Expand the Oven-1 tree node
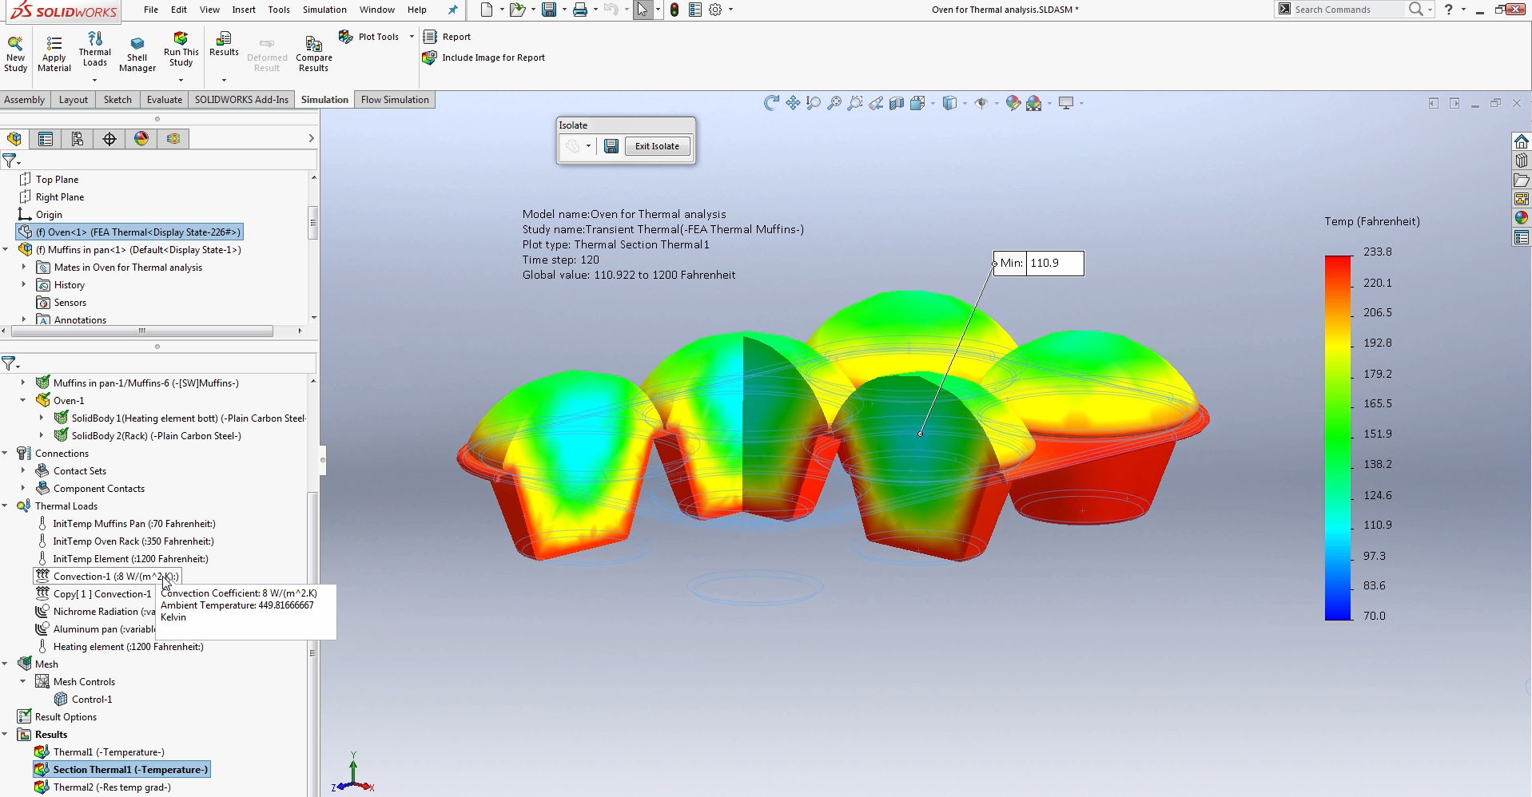The width and height of the screenshot is (1532, 797). tap(22, 400)
